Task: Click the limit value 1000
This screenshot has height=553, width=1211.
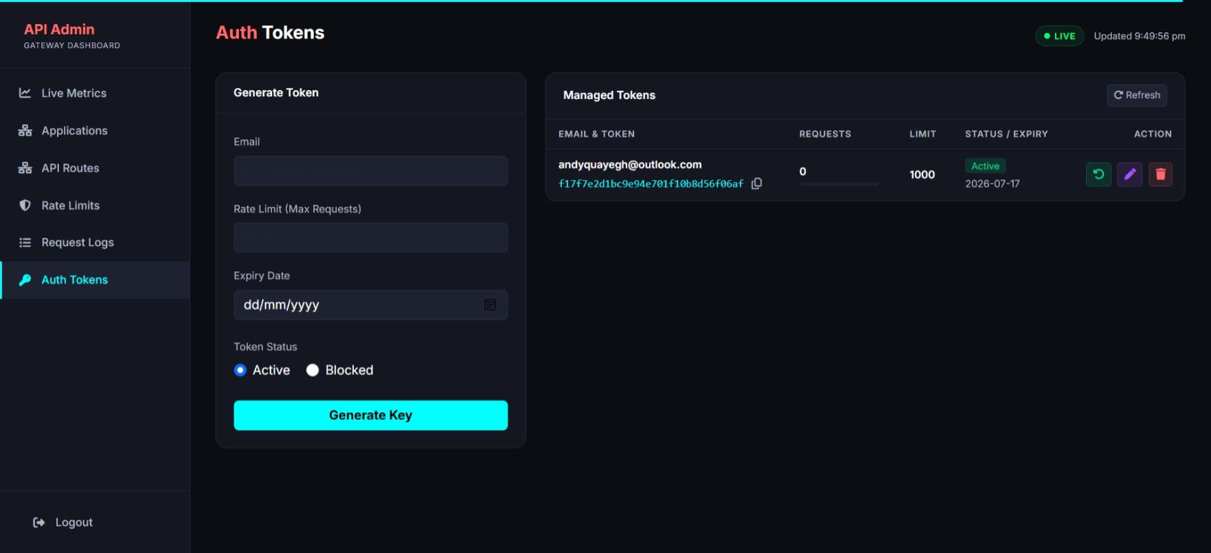Action: 922,175
